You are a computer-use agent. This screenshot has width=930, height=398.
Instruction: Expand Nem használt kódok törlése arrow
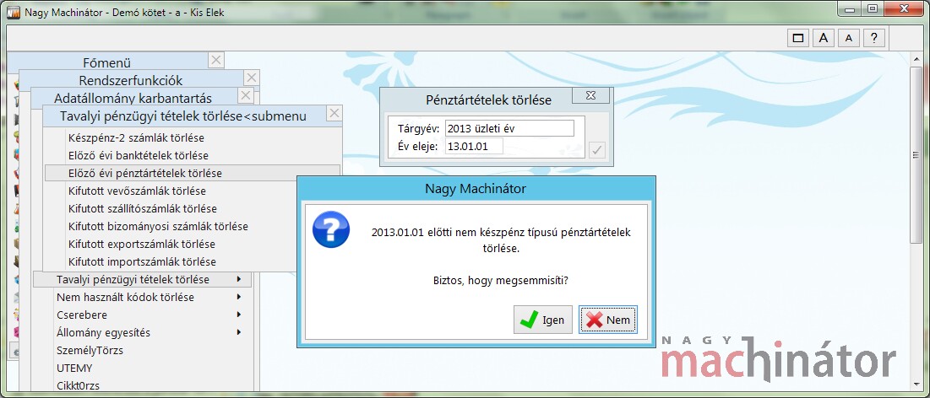[x=239, y=297]
